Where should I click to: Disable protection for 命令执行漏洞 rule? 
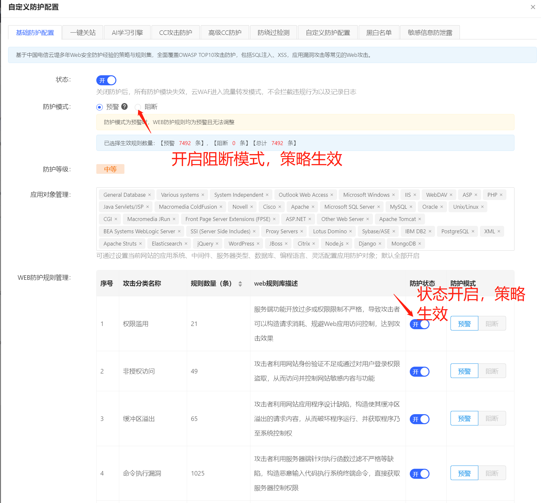click(419, 474)
